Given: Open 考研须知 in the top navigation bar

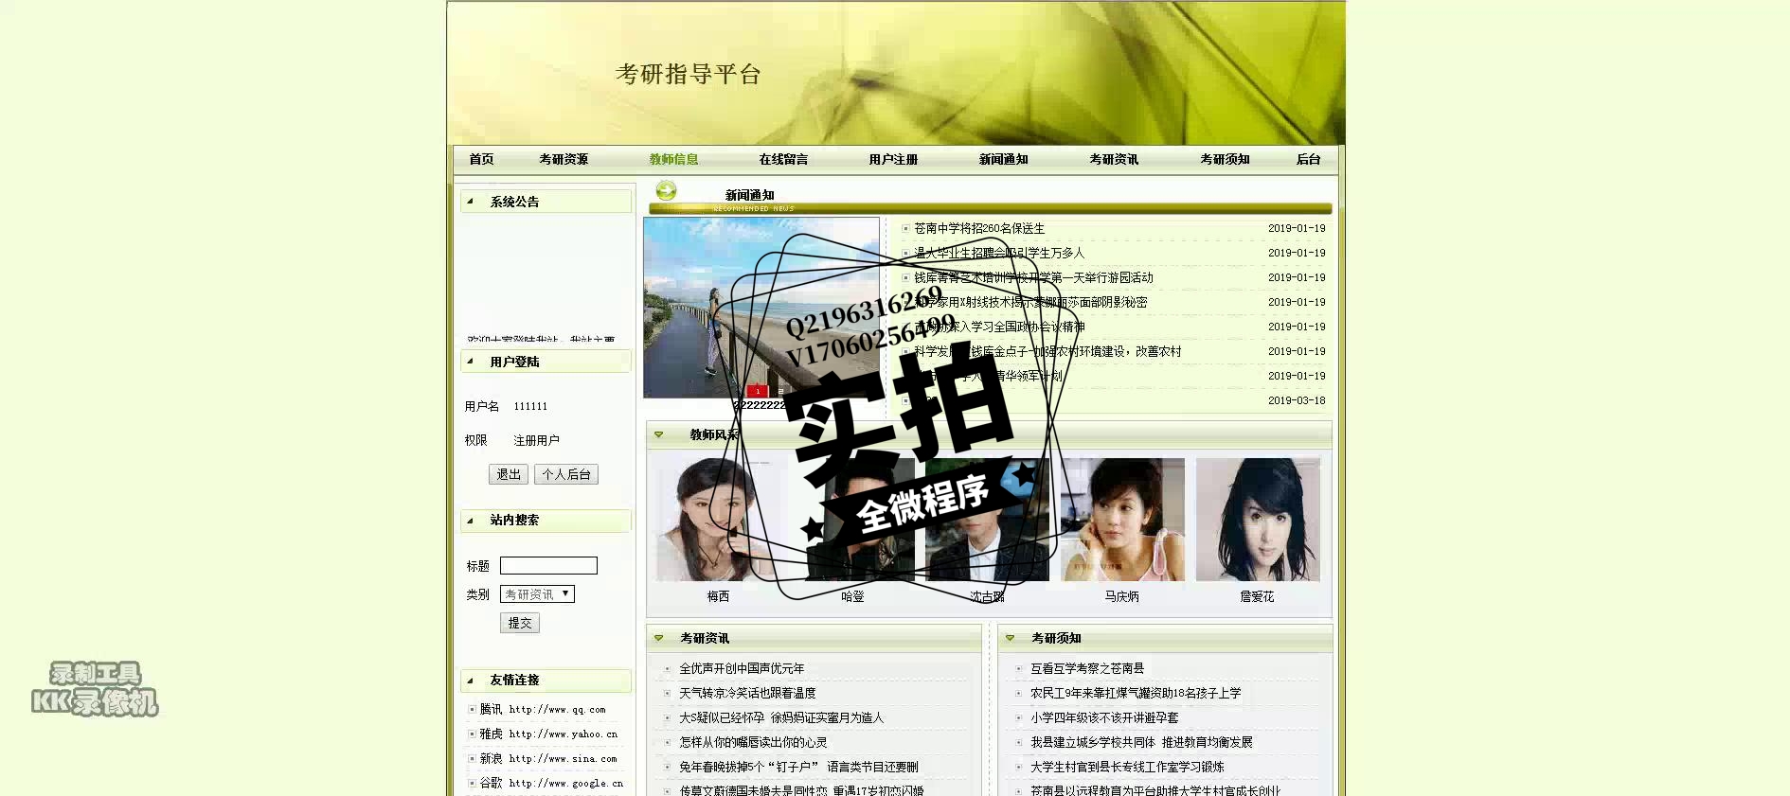Looking at the screenshot, I should (x=1225, y=159).
